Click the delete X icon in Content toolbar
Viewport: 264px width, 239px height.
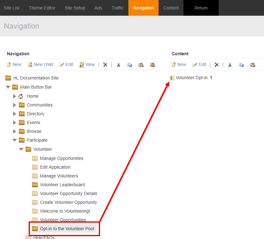(x=217, y=65)
